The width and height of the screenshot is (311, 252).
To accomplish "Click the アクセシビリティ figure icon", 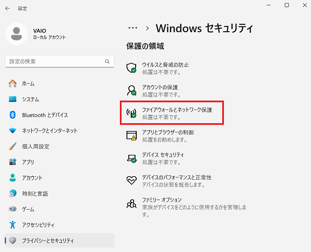I will click(x=12, y=225).
